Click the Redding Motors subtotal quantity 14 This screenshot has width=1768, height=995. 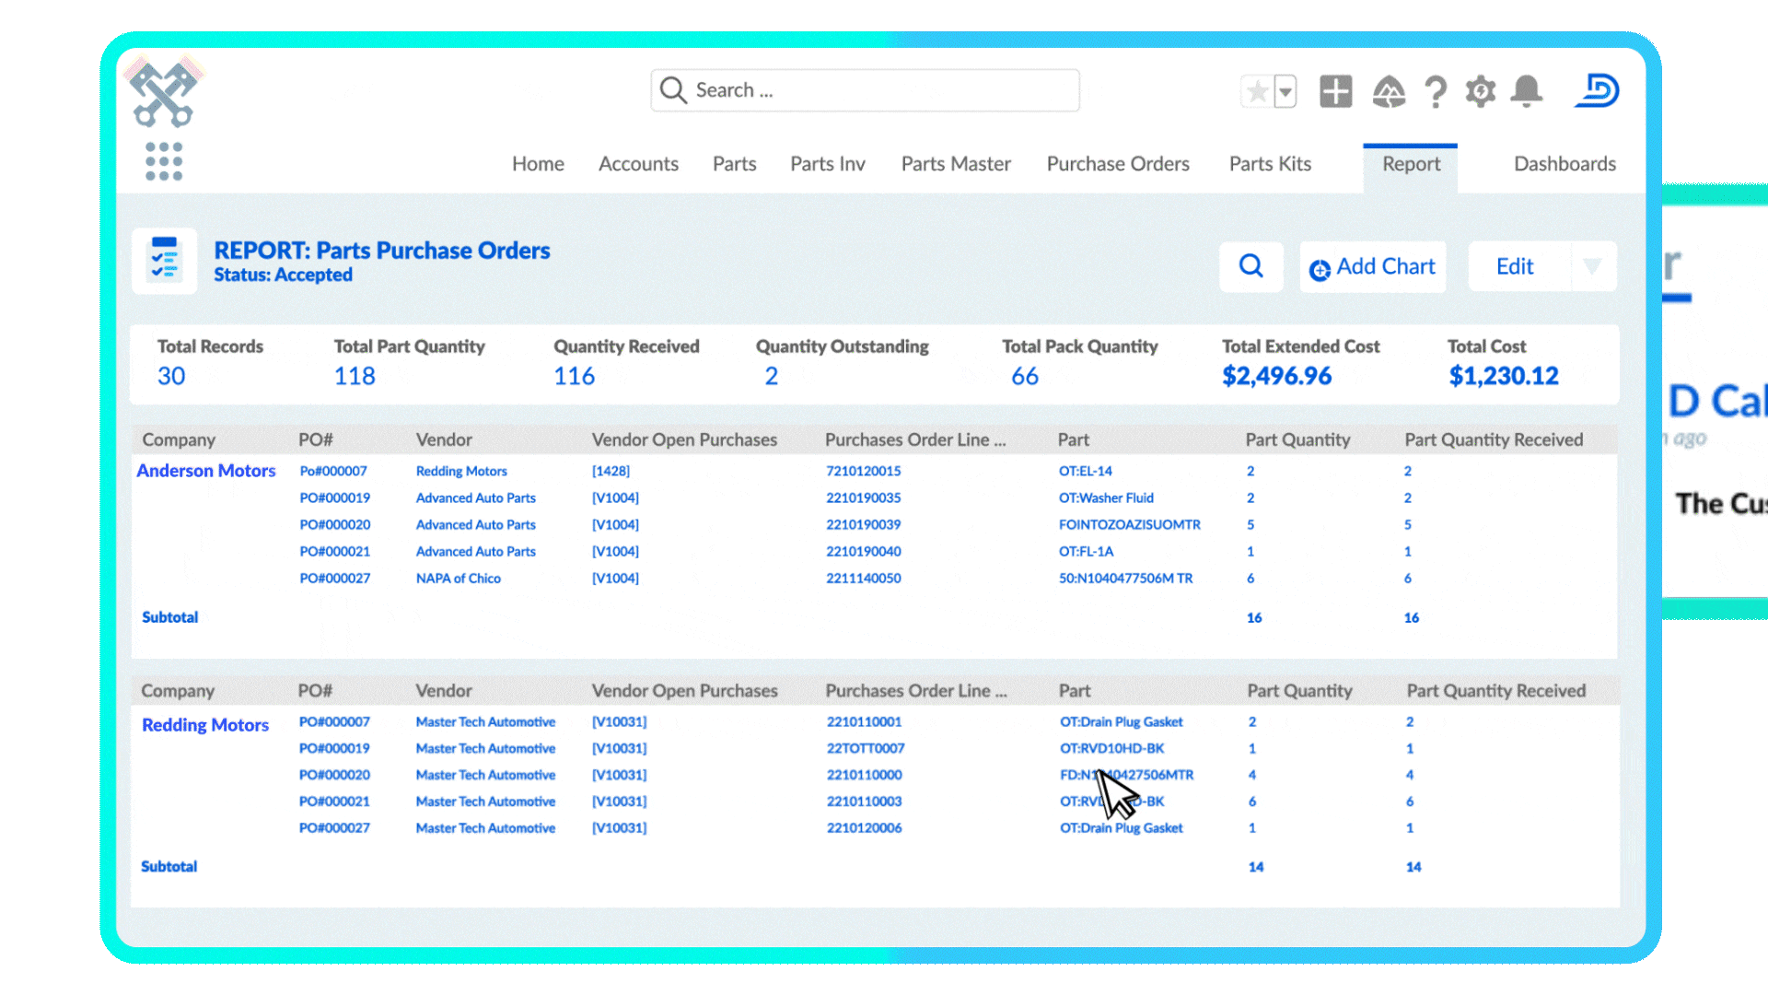point(1256,867)
